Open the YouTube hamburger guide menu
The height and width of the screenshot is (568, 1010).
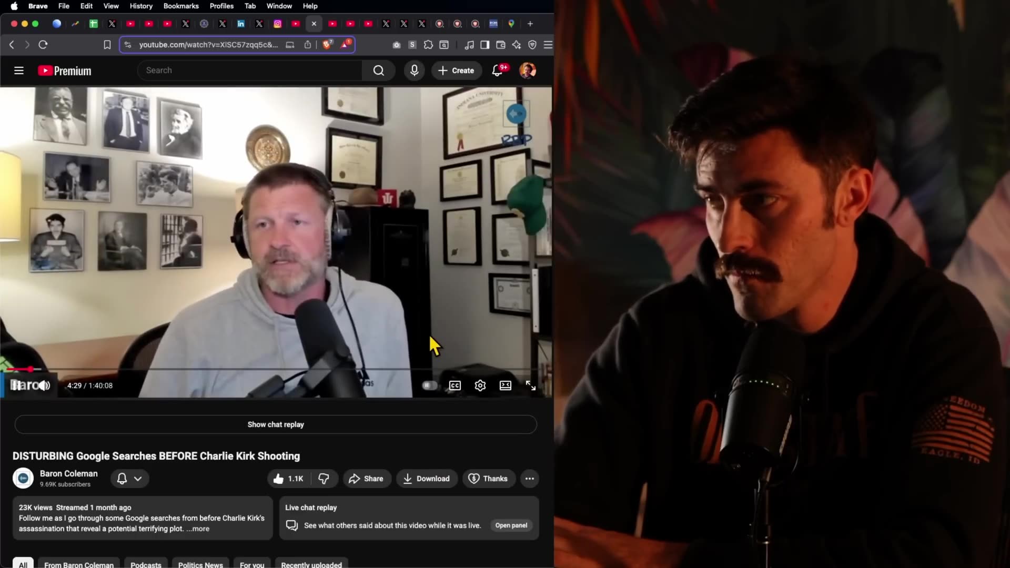[19, 70]
